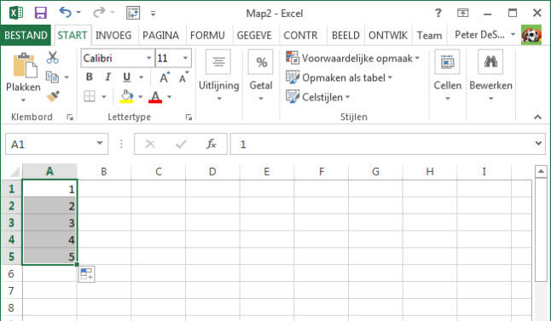Screen dimensions: 551x321
Task: Open the Help question mark icon
Action: [x=438, y=13]
